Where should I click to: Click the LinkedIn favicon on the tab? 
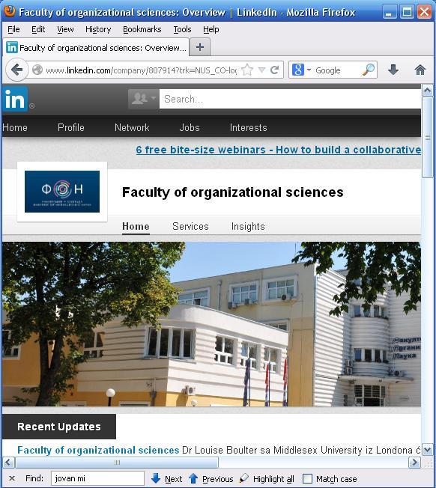point(12,48)
